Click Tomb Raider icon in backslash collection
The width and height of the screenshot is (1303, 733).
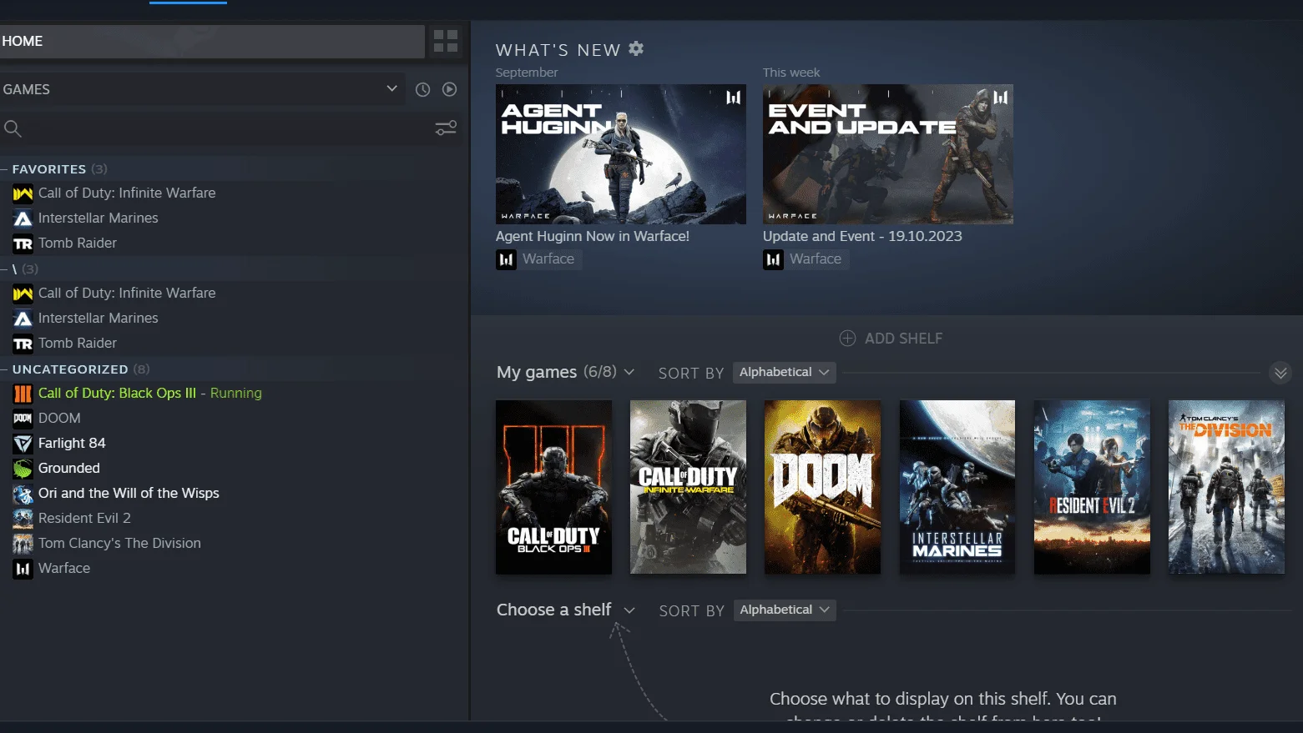click(23, 344)
